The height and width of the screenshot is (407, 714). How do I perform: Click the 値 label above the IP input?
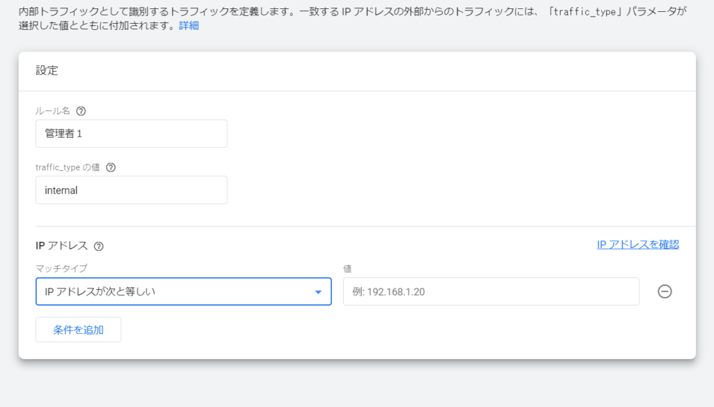(x=347, y=268)
